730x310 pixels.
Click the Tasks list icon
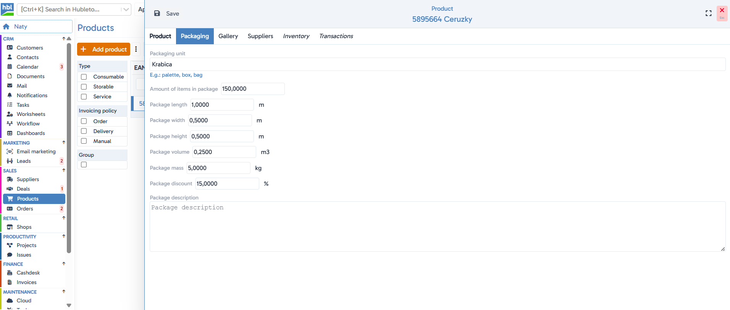tap(10, 105)
